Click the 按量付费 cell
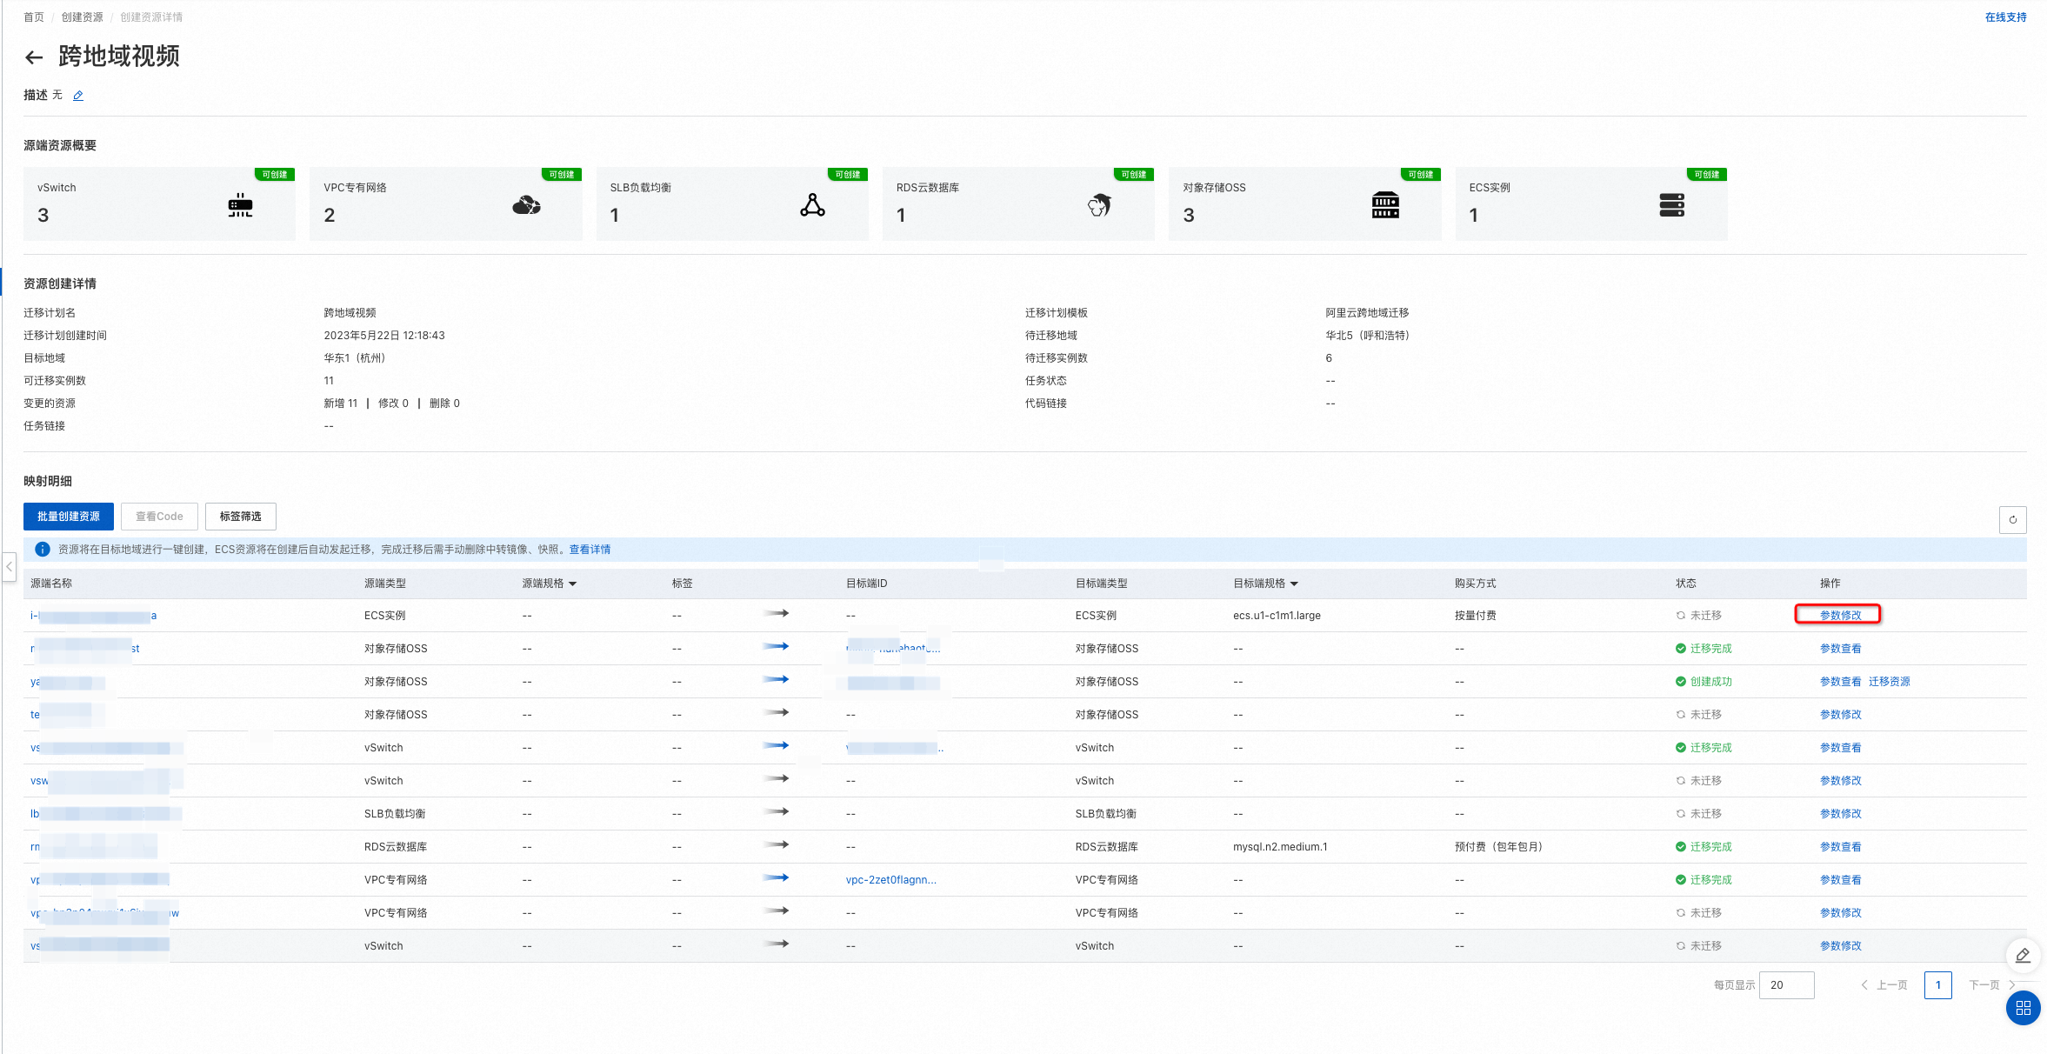The height and width of the screenshot is (1054, 2047). coord(1475,616)
